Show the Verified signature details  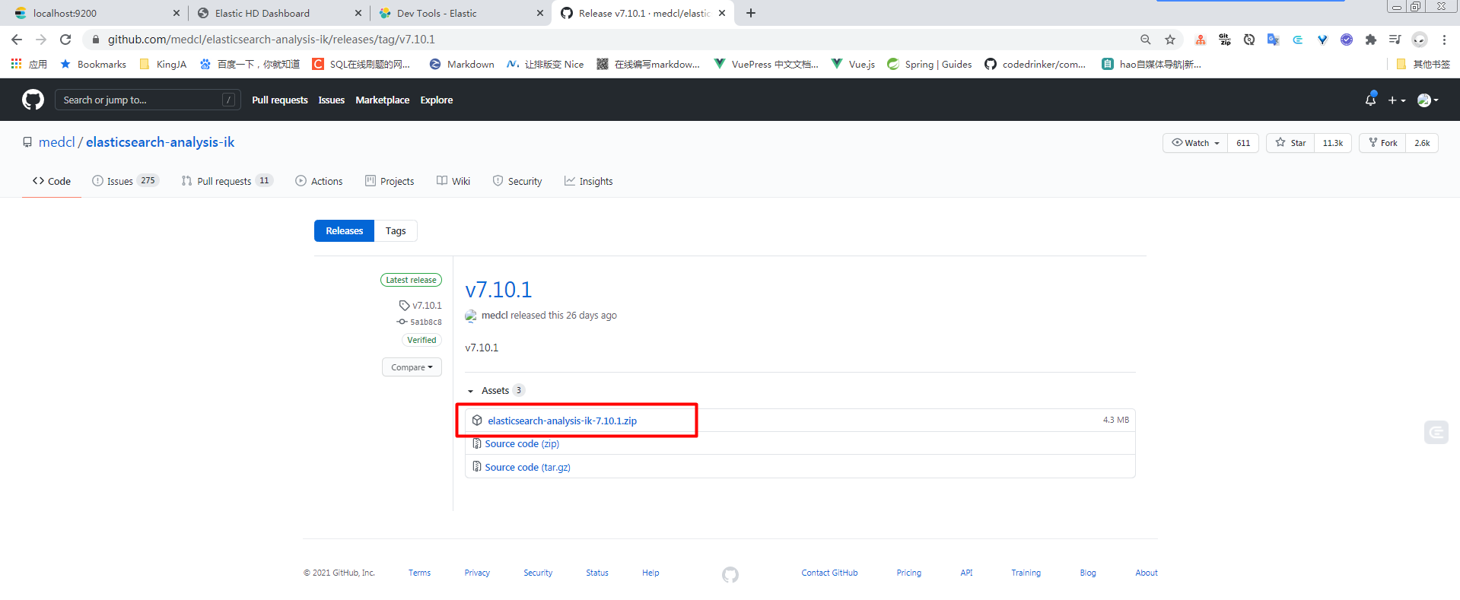[x=421, y=340]
